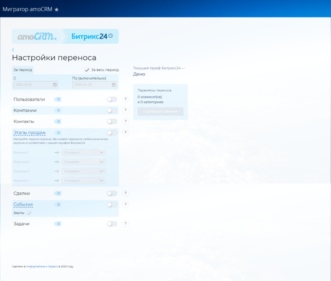Viewport: 331px width, 281px height.
Task: Click the help icon for Задачи
Action: [x=126, y=224]
